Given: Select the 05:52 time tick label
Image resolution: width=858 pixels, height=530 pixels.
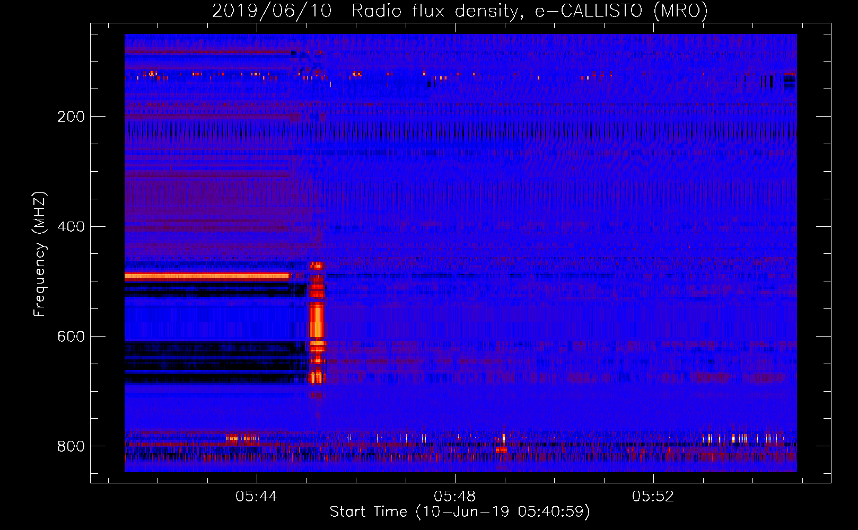Looking at the screenshot, I should (x=653, y=497).
